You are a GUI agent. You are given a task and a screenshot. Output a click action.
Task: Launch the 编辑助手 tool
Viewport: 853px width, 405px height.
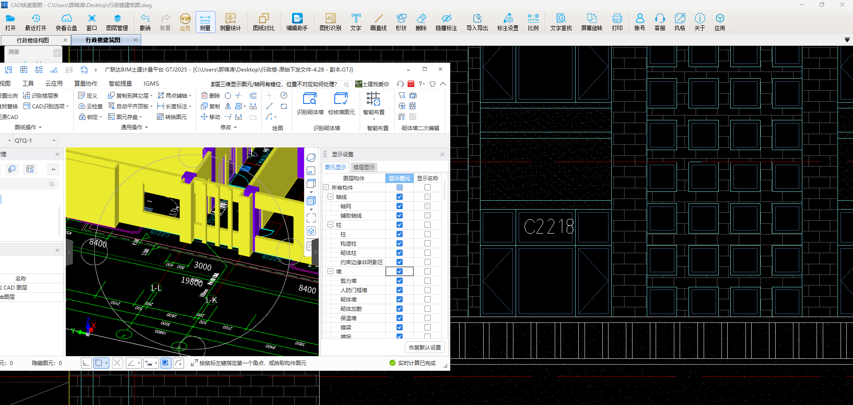pos(297,22)
